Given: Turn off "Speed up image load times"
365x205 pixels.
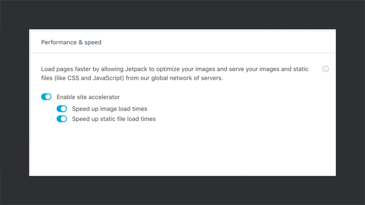Looking at the screenshot, I should [62, 109].
